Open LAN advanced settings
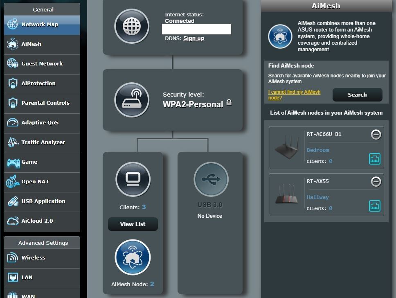The height and width of the screenshot is (298, 396). coord(42,278)
